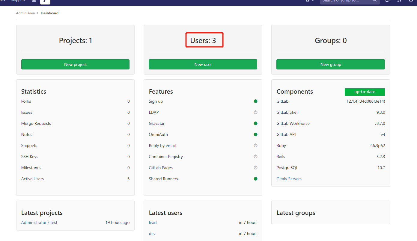Click the Notes statistic label
This screenshot has height=241, width=417.
[27, 134]
